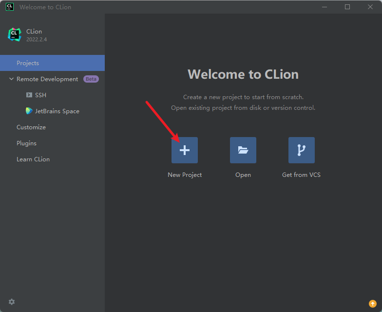Click the CLion 2022.2.4 version text
The width and height of the screenshot is (382, 312).
pos(37,39)
